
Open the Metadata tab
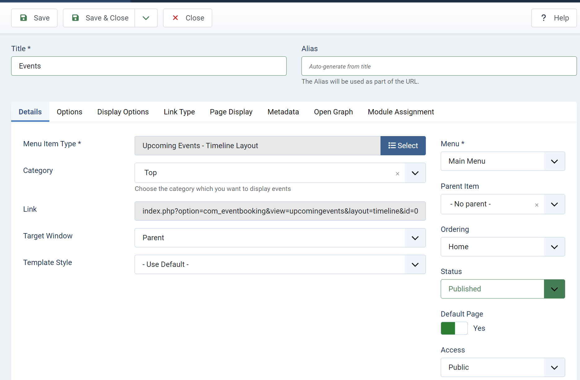(x=283, y=112)
